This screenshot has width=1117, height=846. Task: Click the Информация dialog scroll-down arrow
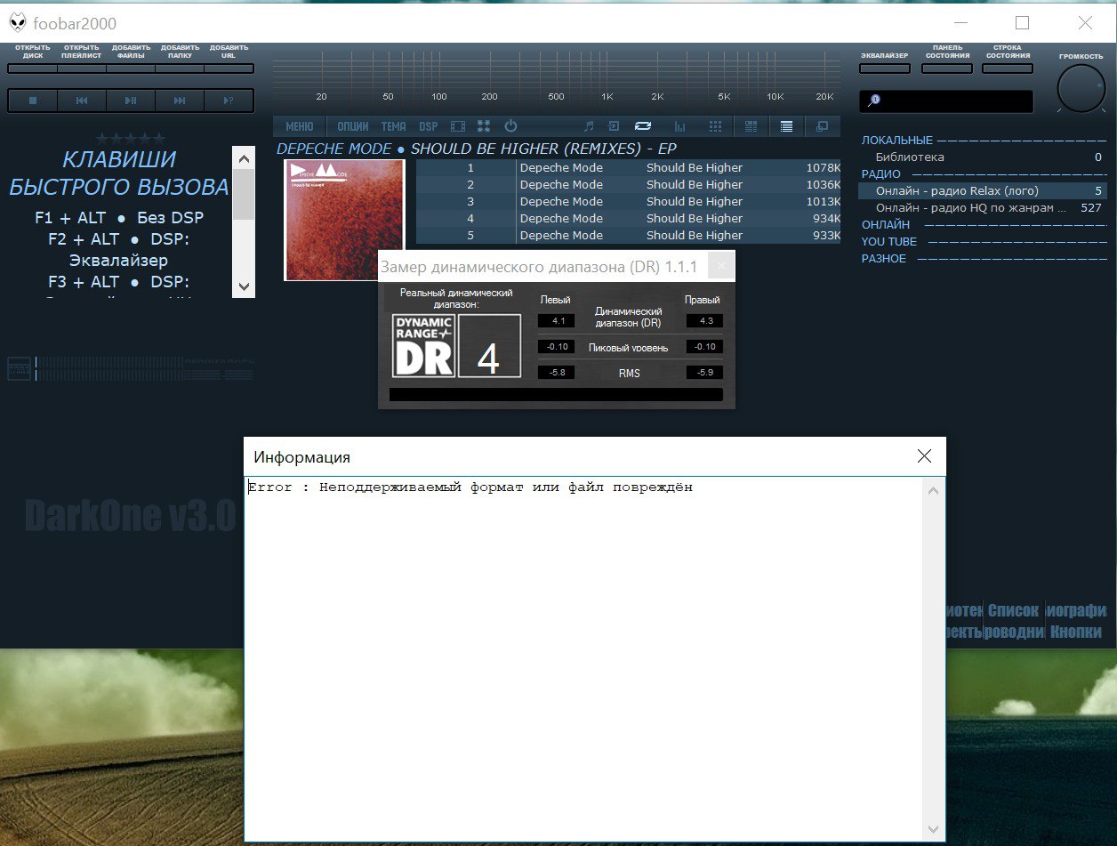[x=933, y=828]
